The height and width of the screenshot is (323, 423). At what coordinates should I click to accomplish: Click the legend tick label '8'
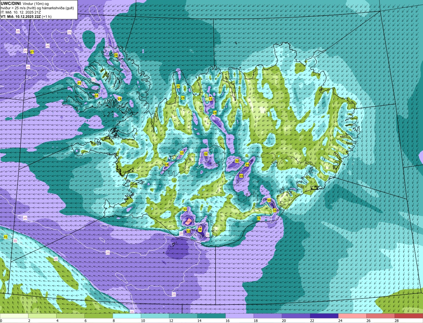(113, 321)
